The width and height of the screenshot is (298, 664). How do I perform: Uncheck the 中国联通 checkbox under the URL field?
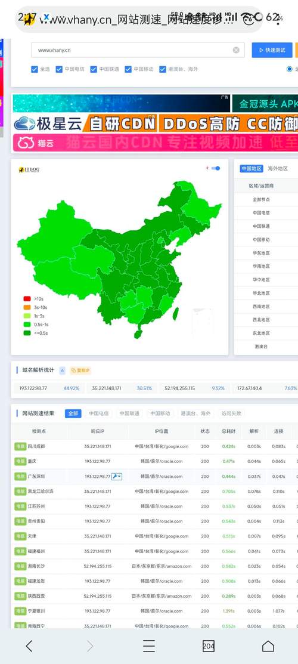click(x=94, y=69)
